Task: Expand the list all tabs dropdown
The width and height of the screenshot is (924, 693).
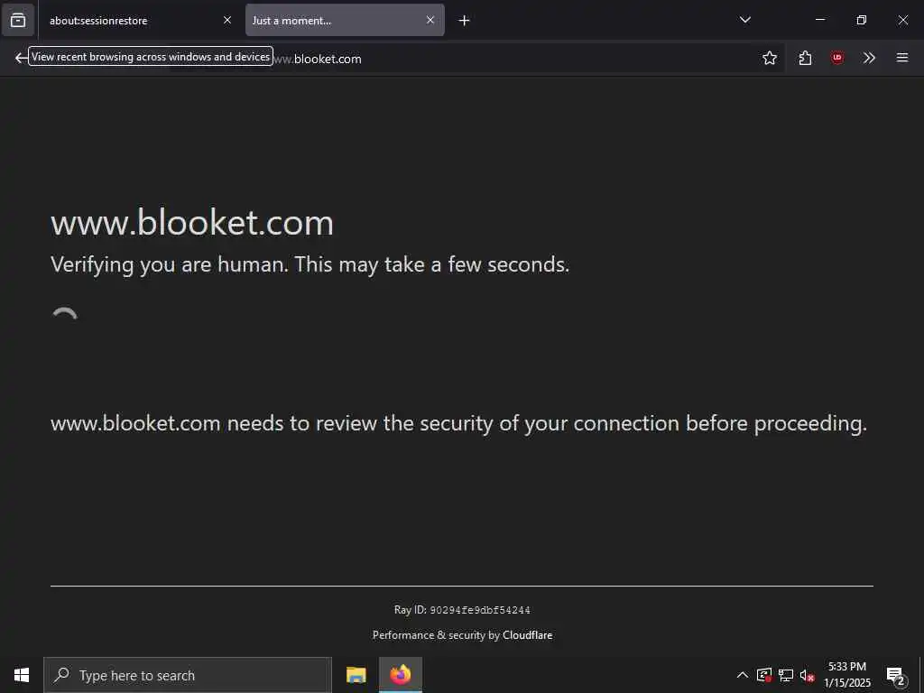Action: click(x=745, y=20)
